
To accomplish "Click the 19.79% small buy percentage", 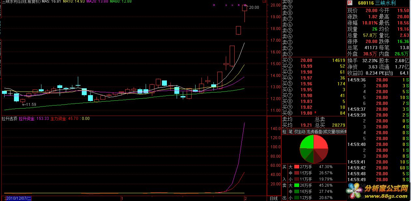I will coord(326,179).
